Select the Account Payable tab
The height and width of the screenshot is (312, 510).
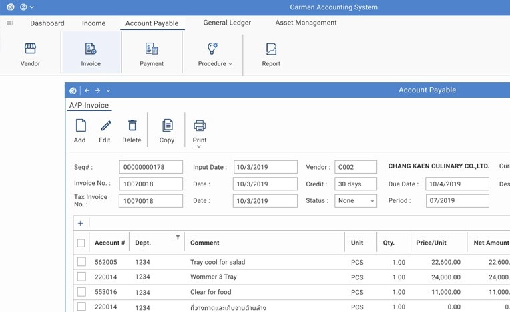pyautogui.click(x=152, y=23)
